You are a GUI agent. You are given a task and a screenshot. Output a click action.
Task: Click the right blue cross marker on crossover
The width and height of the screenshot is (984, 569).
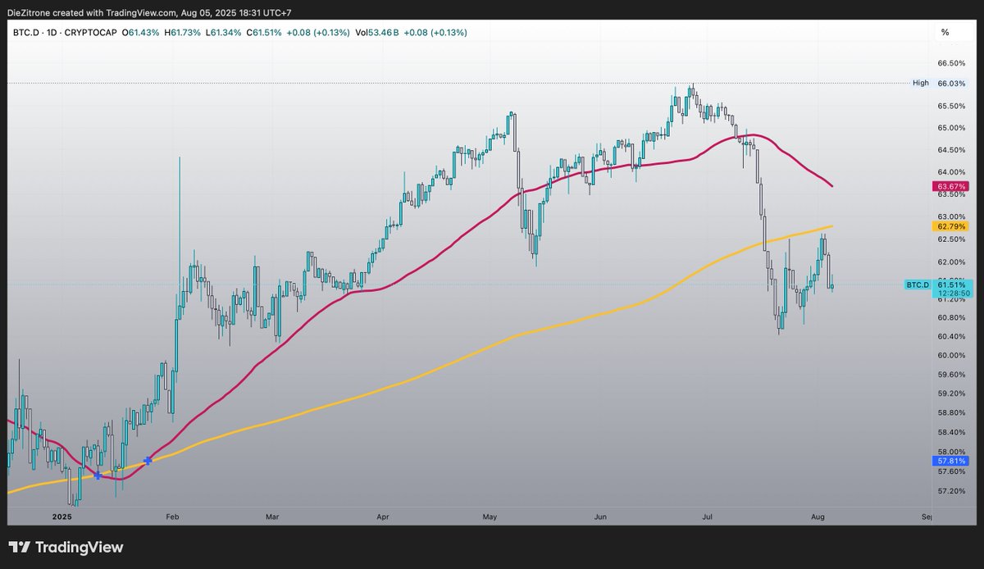click(x=148, y=461)
